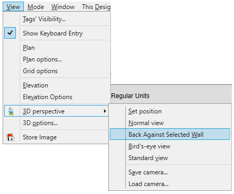Open the Mode menu
The width and height of the screenshot is (234, 194).
[x=36, y=7]
